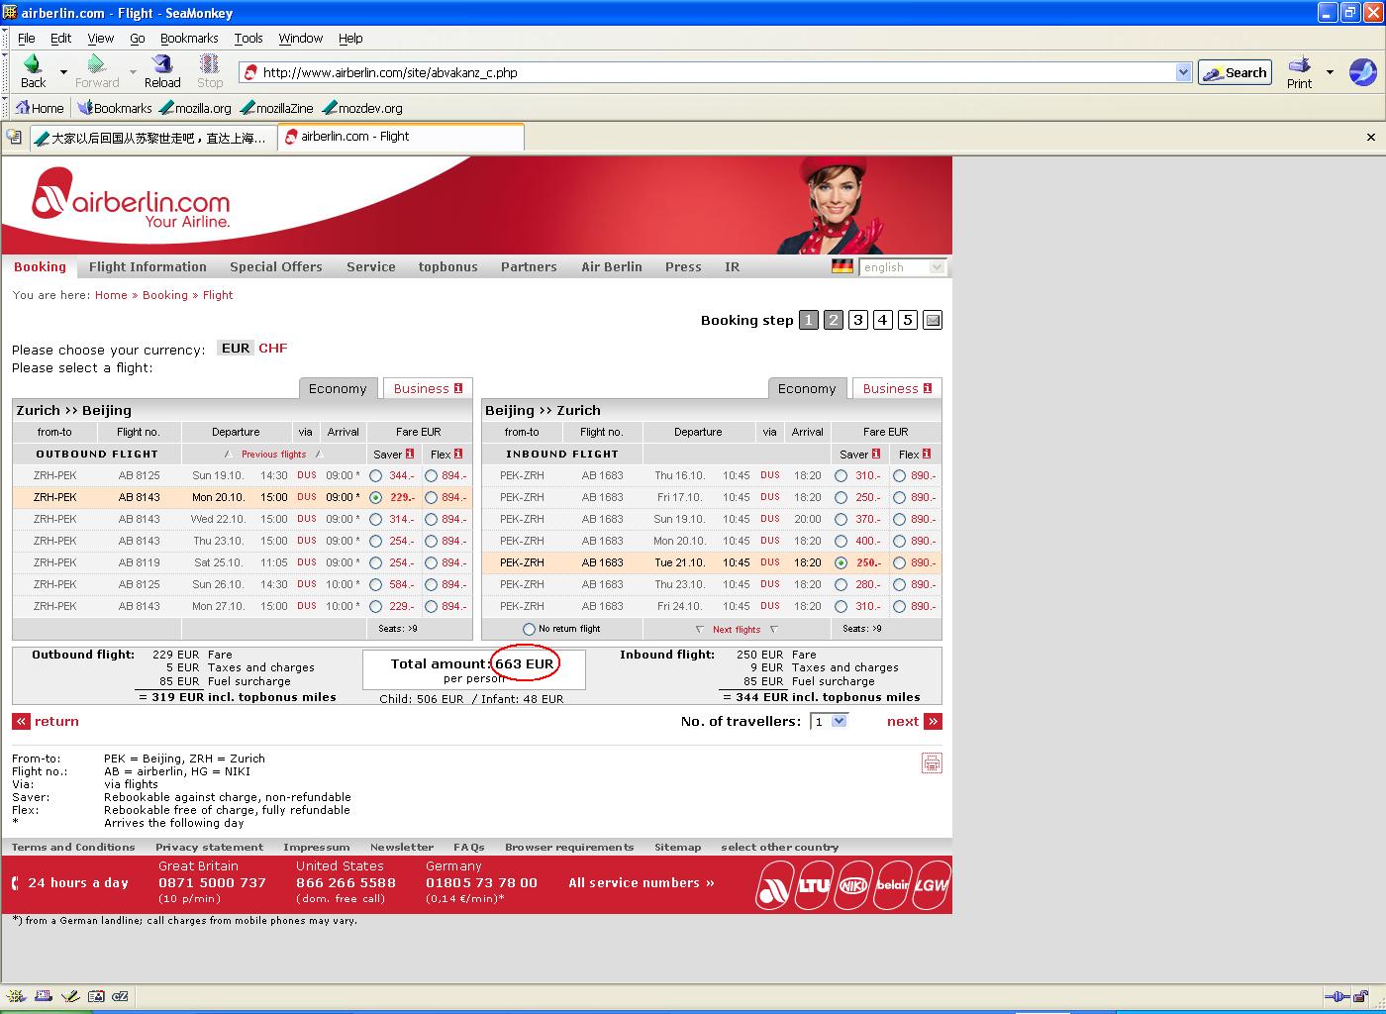This screenshot has height=1014, width=1386.
Task: Click the next button with arrows
Action: click(x=914, y=721)
